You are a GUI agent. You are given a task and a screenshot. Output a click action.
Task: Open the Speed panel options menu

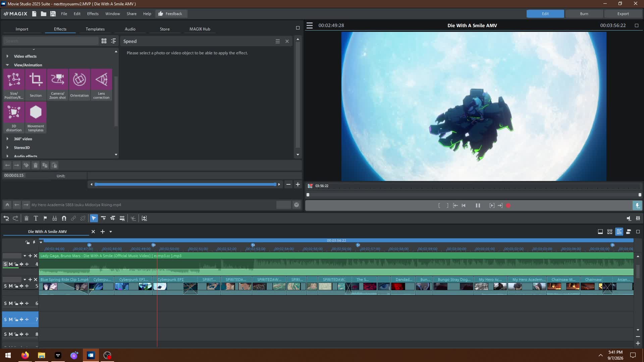(278, 41)
